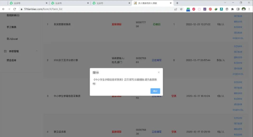The width and height of the screenshot is (253, 137).
Task: Click the form name in row 1
Action: [x=62, y=24]
